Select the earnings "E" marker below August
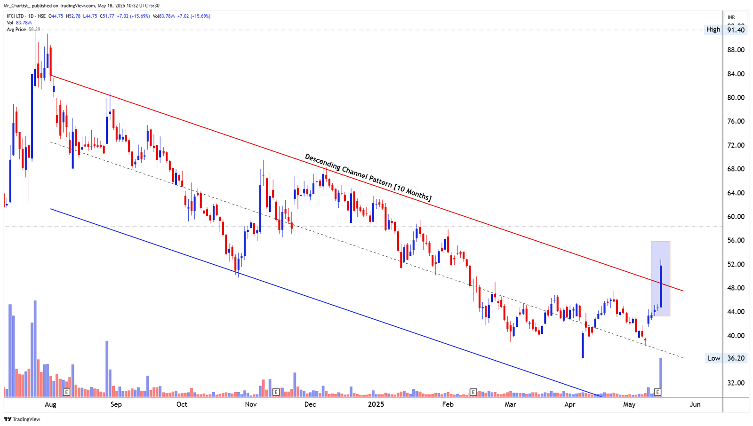This screenshot has height=426, width=753. click(67, 392)
